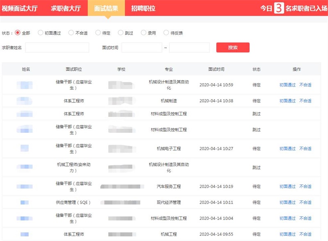The width and height of the screenshot is (328, 241).
Task: Click the interview start time field
Action: click(x=142, y=48)
